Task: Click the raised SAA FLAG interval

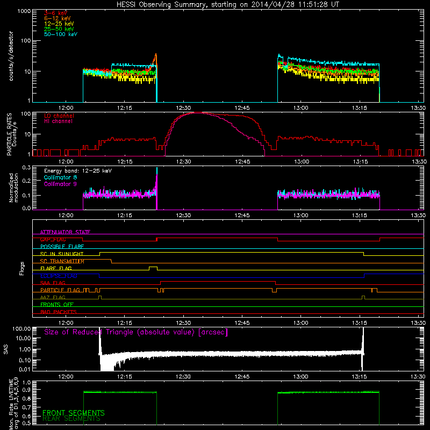Action: pos(218,282)
